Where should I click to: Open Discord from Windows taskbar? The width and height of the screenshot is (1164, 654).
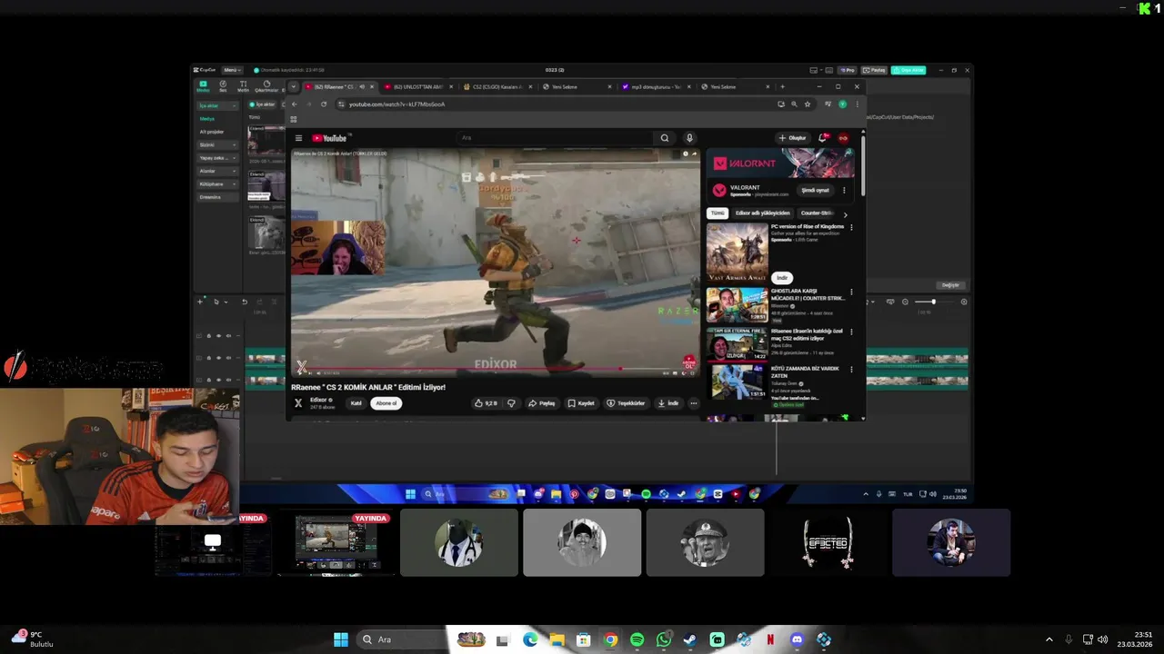click(798, 639)
